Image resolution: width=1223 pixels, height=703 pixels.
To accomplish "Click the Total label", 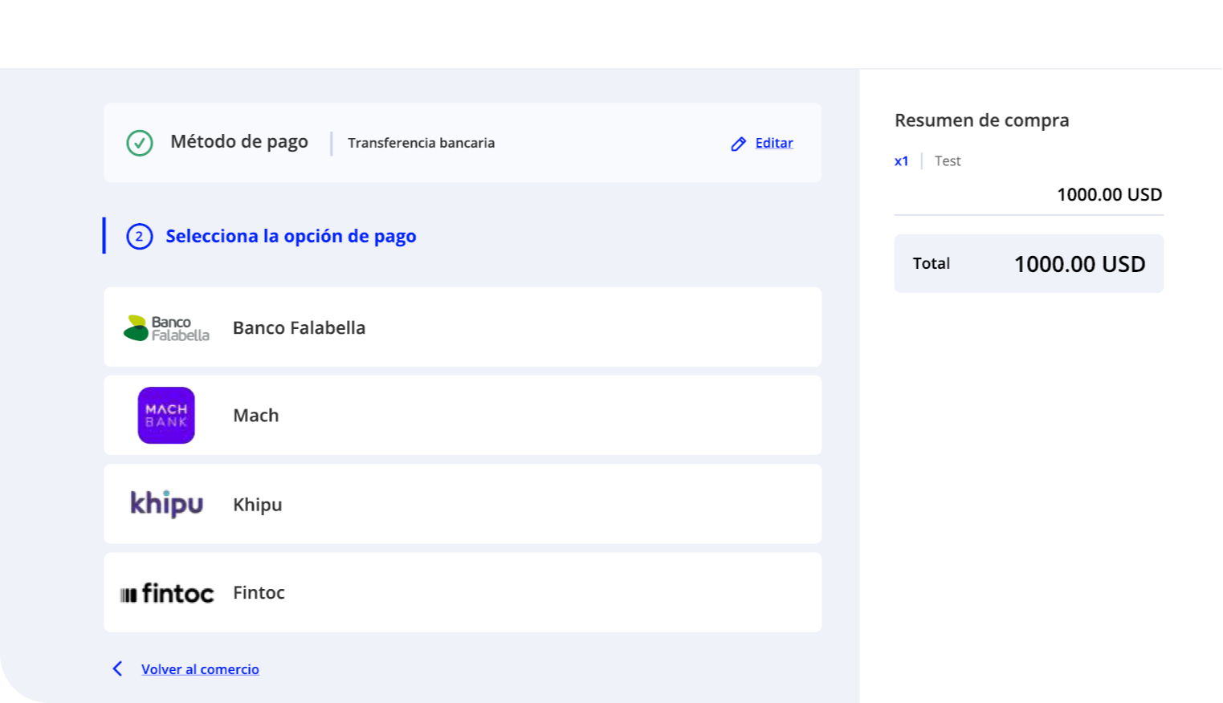I will [x=931, y=263].
